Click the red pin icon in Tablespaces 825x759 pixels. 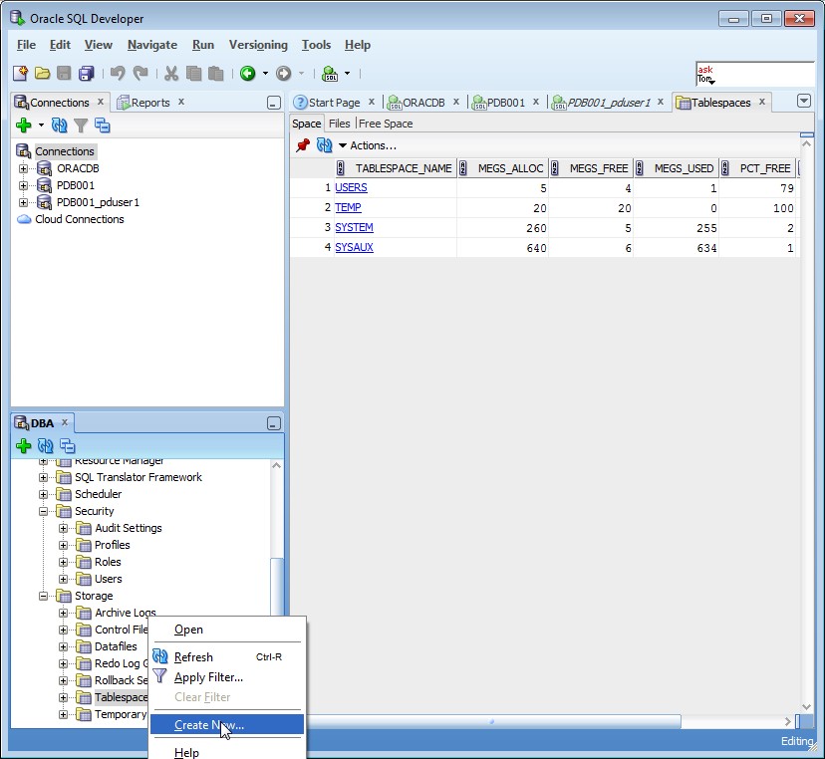coord(303,145)
